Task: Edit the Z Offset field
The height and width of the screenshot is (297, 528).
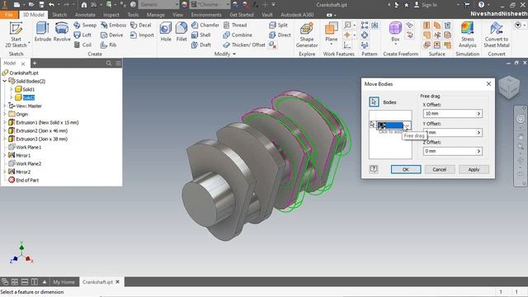Action: click(x=450, y=152)
